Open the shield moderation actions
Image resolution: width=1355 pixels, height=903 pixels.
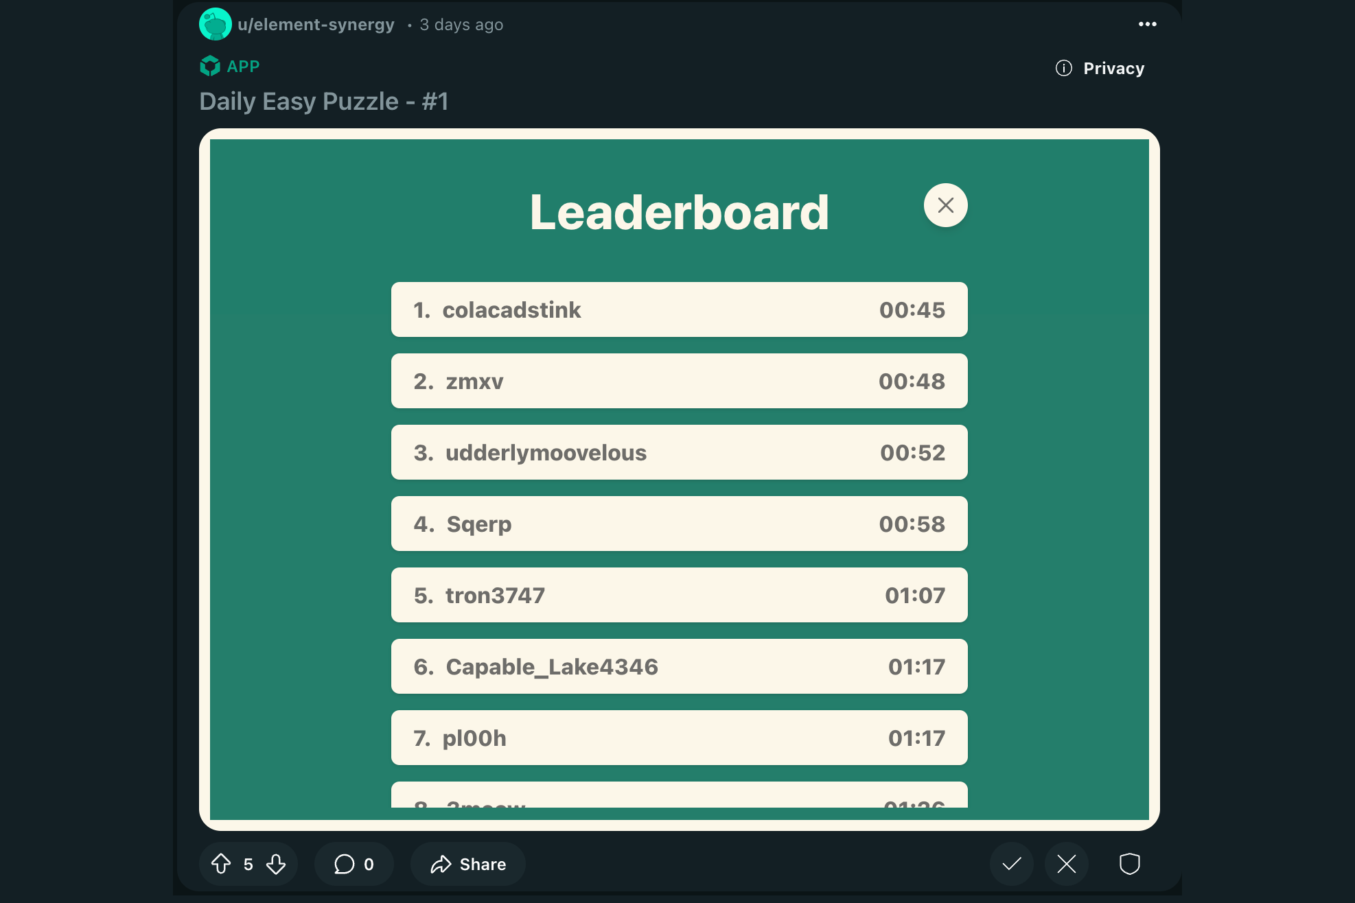click(1129, 864)
